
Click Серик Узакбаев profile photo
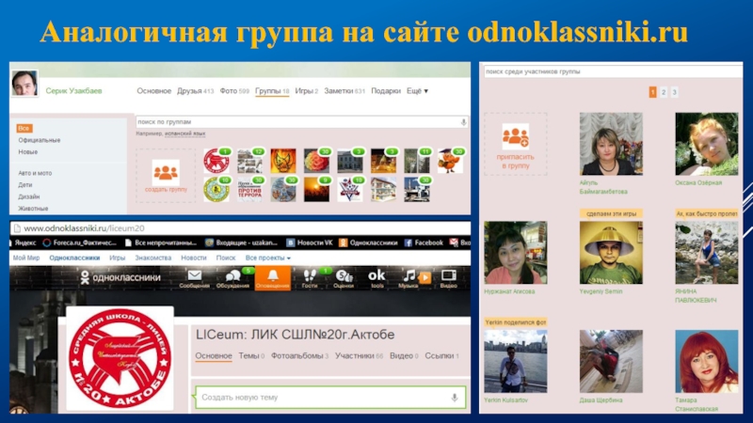[x=24, y=83]
